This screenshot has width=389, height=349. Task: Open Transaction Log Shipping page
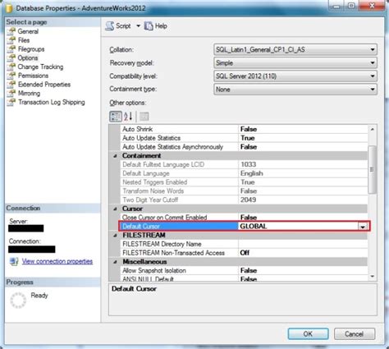(52, 102)
